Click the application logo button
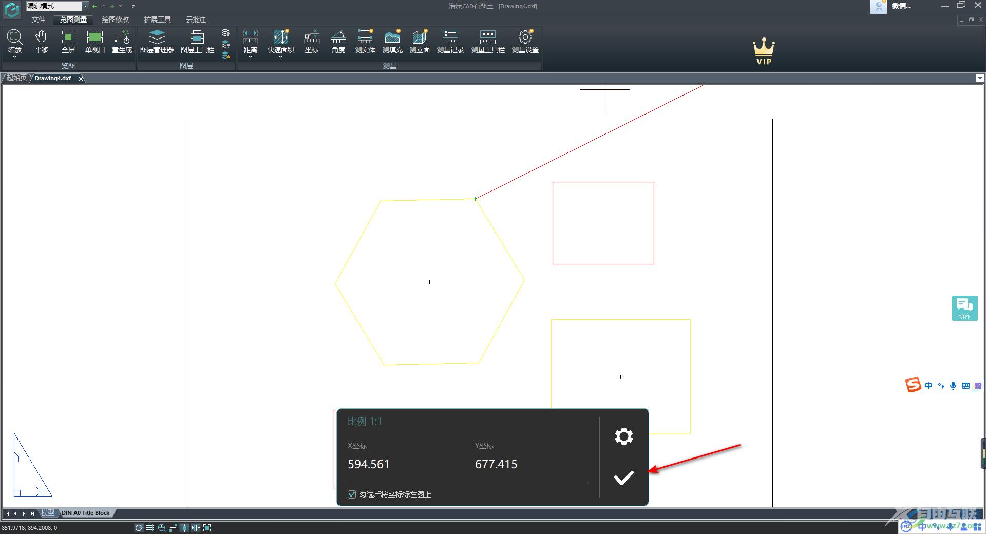 pos(12,9)
